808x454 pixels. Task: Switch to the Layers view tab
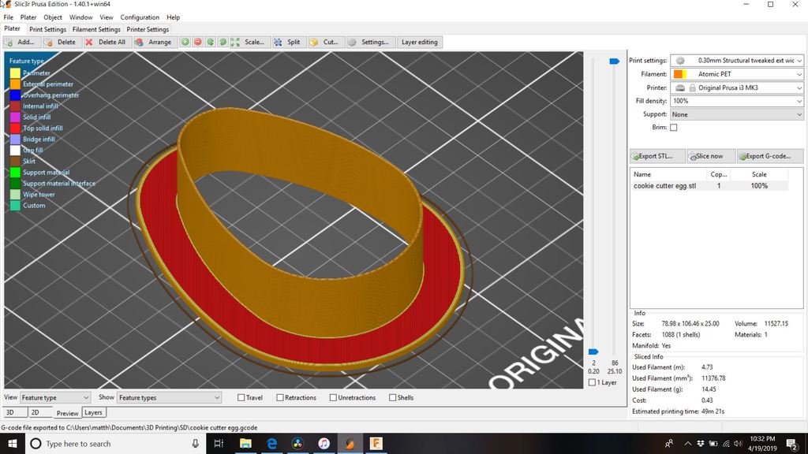[93, 412]
